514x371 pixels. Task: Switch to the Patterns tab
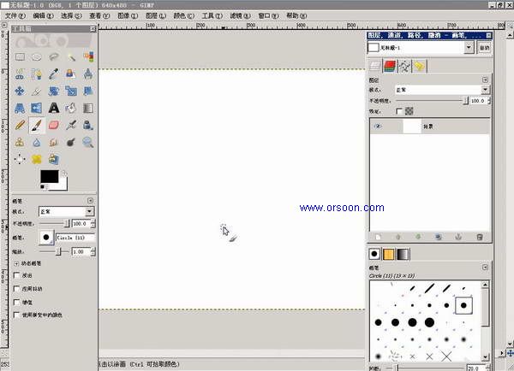click(x=388, y=254)
